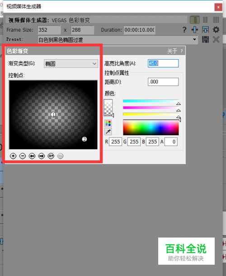226x276 pixels.
Task: Add a new gradient control point
Action: point(13,156)
